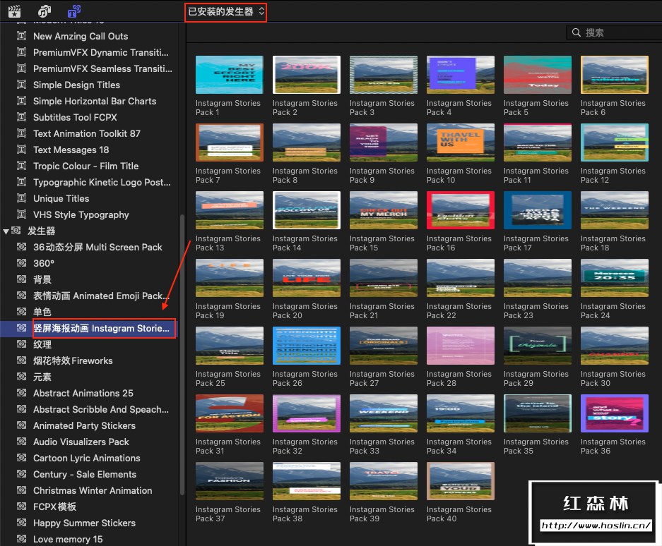Screen dimensions: 662x546
Task: Select Instagram Stories Pack 26 thumbnail
Action: (307, 346)
